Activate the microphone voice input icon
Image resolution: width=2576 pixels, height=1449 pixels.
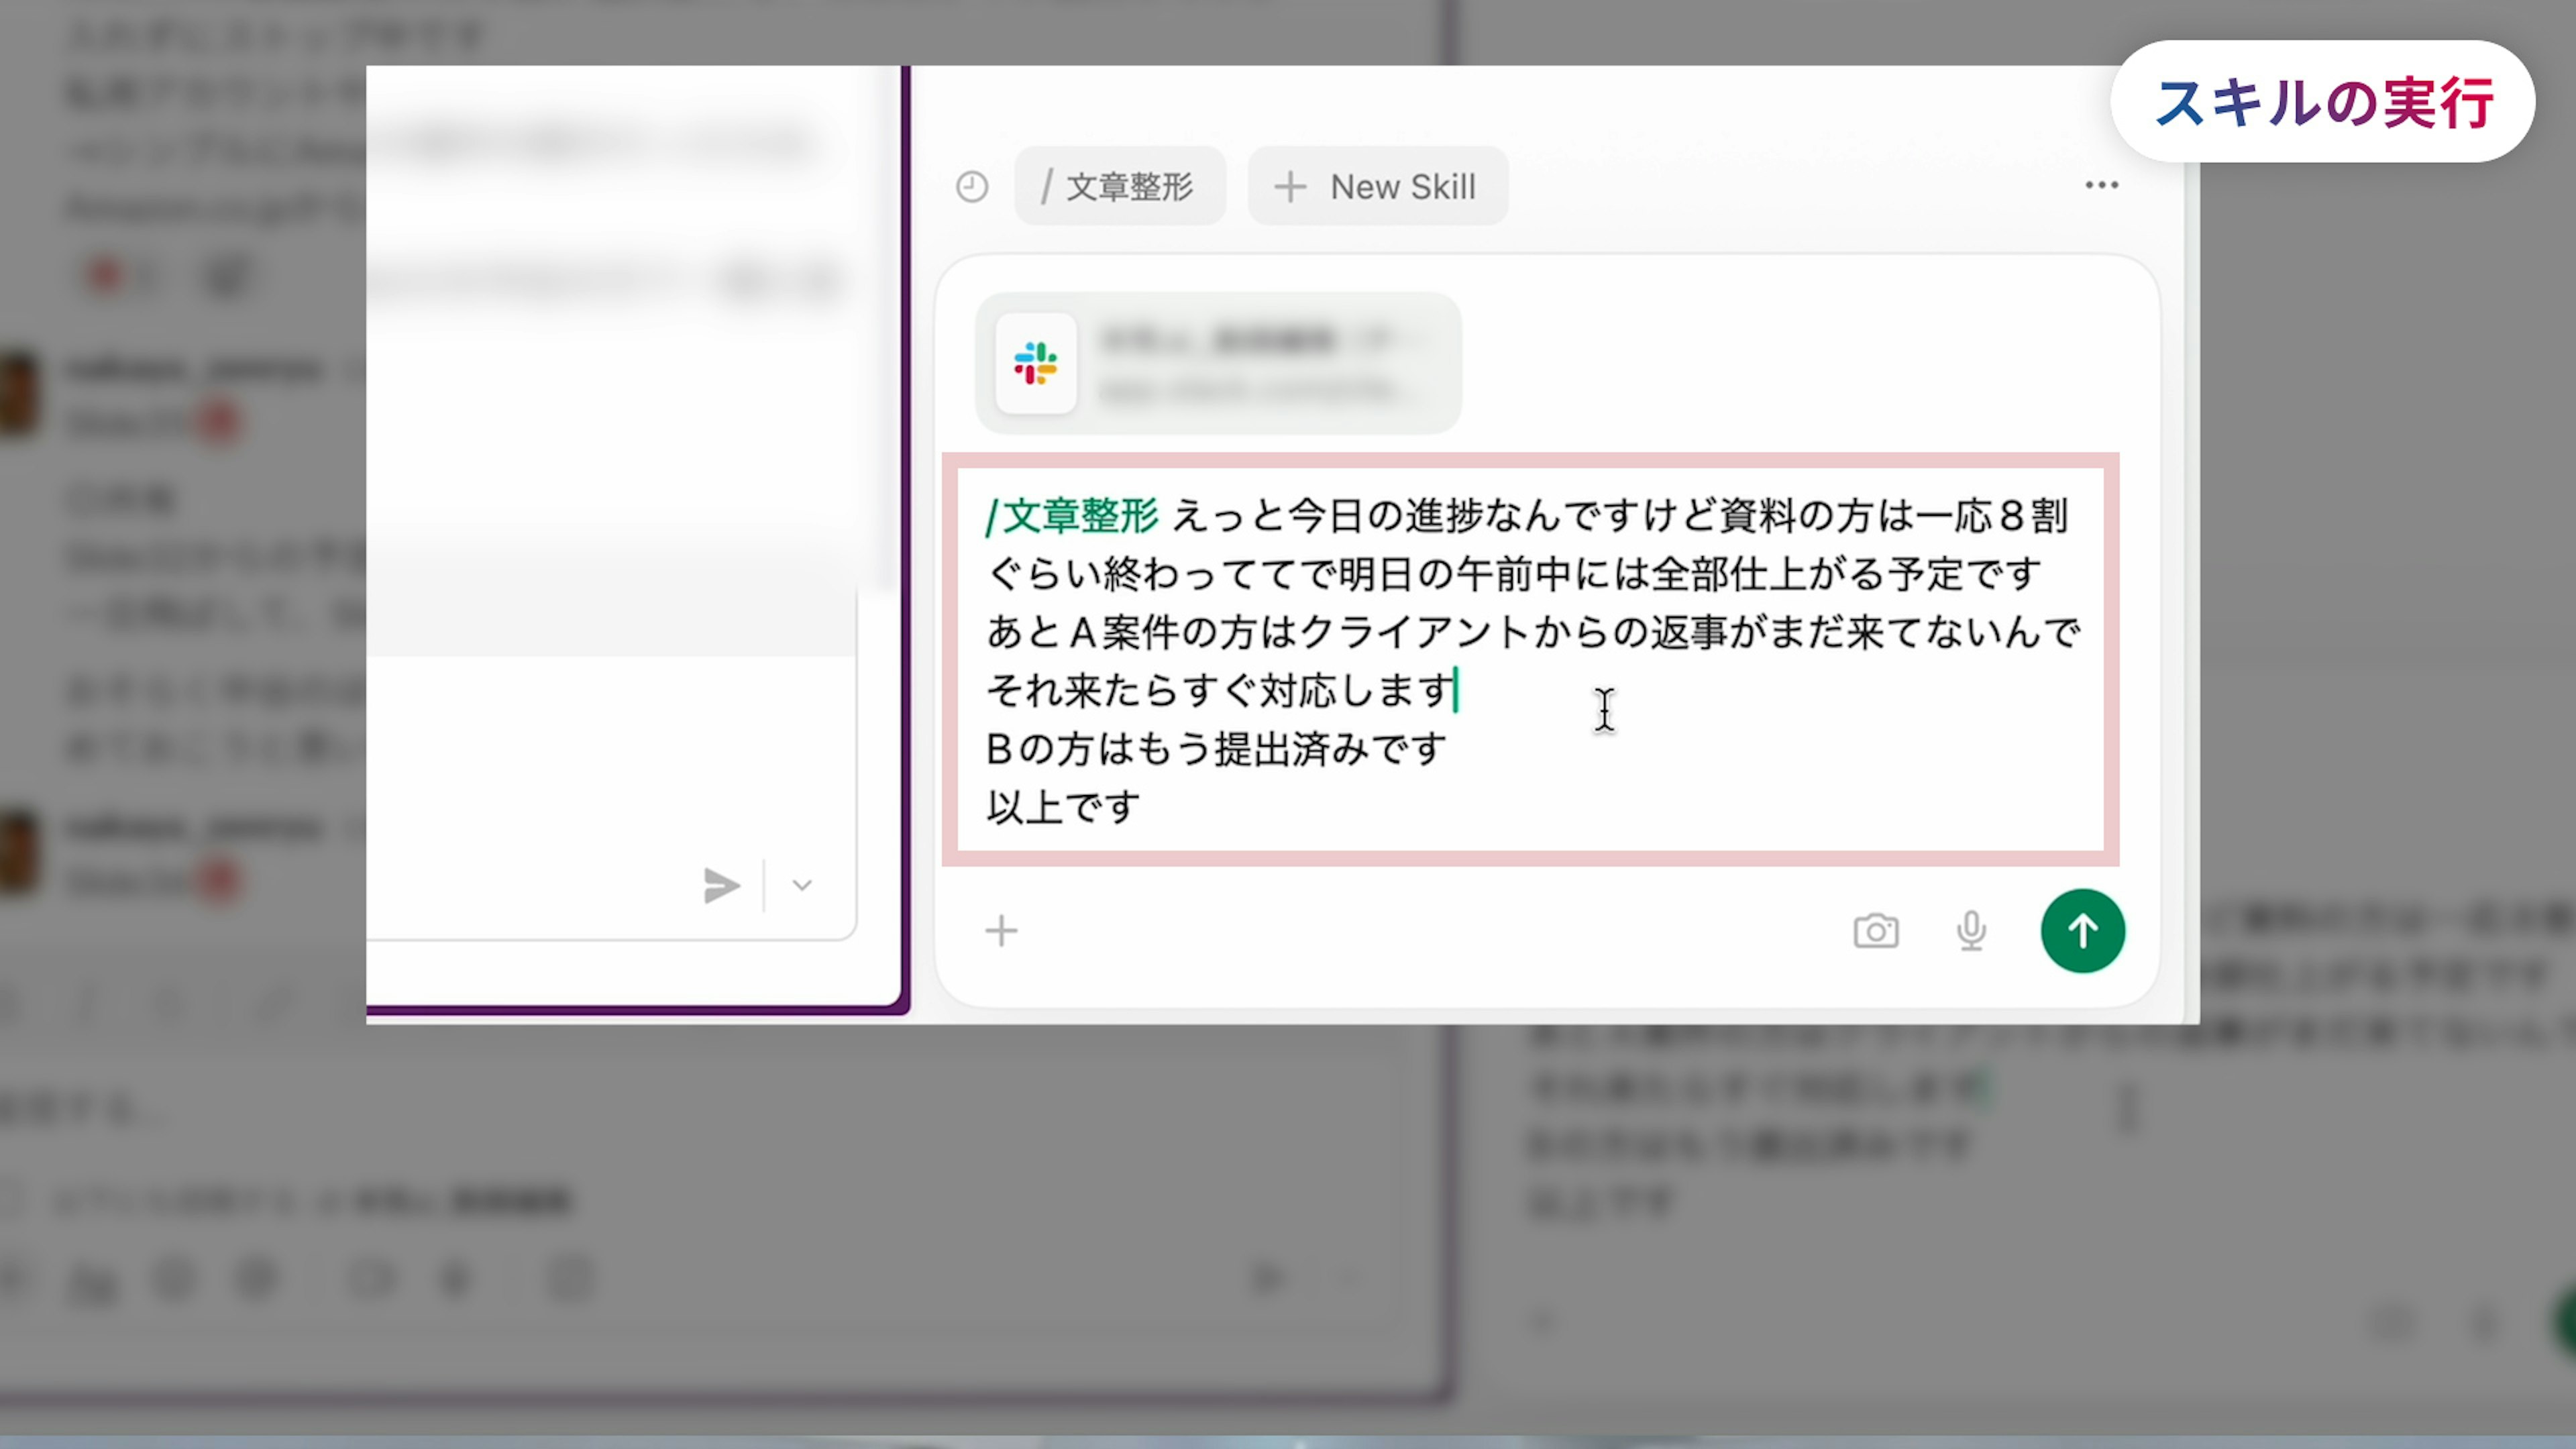coord(1970,931)
